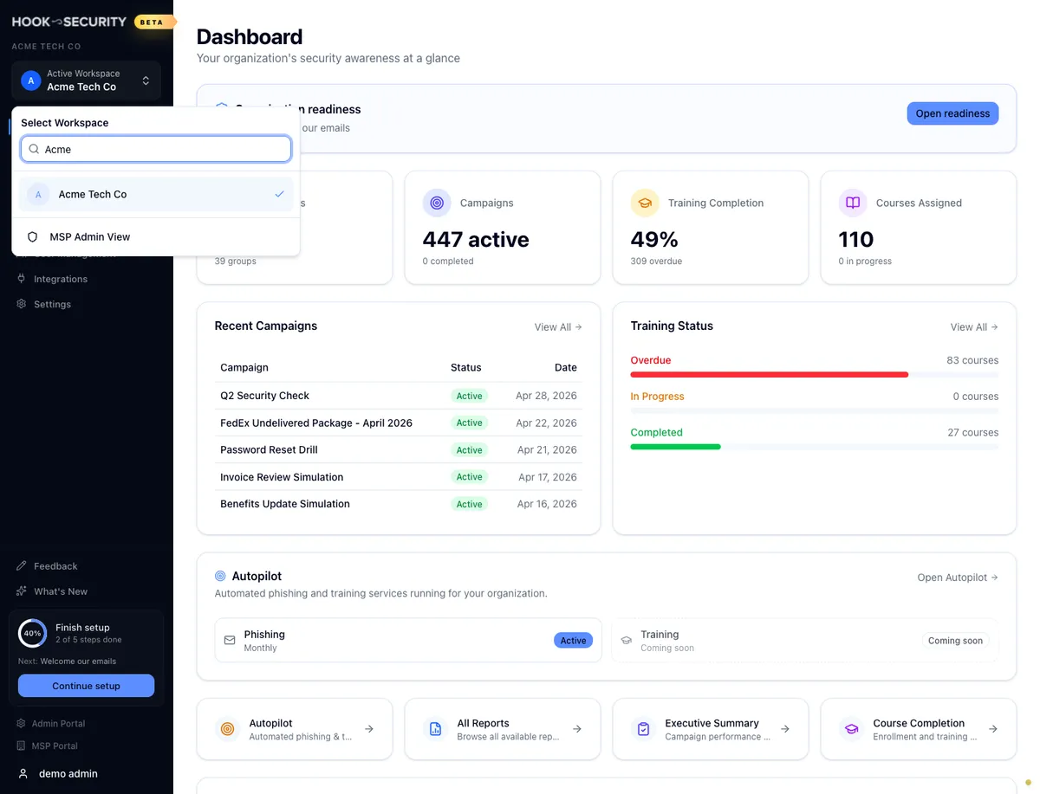
Task: Click the Campaigns target icon
Action: click(x=437, y=203)
